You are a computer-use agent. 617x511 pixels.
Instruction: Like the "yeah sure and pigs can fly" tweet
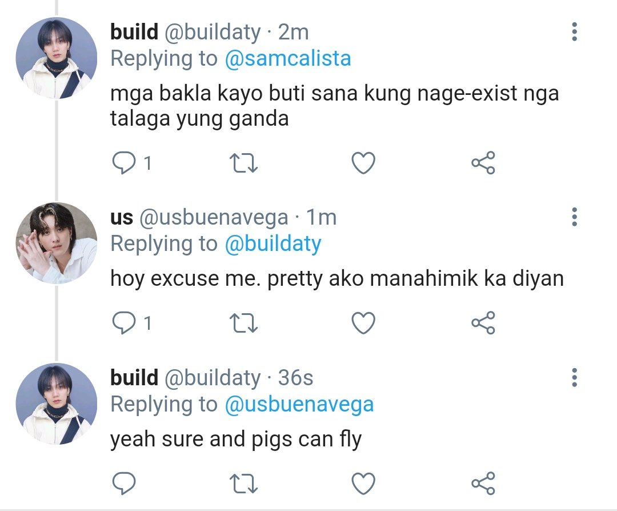click(363, 484)
